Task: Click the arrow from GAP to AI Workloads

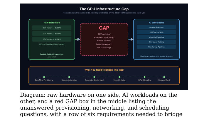Action: coord(131,39)
